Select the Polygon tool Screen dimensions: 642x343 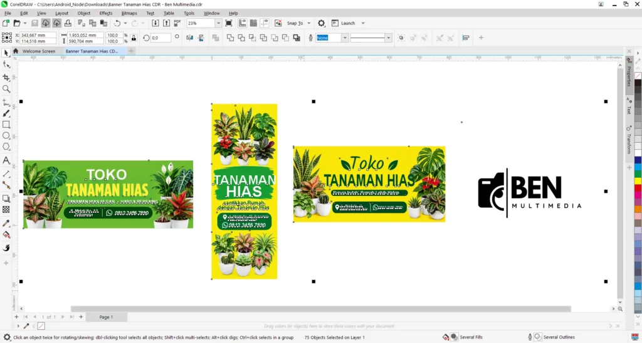point(6,146)
